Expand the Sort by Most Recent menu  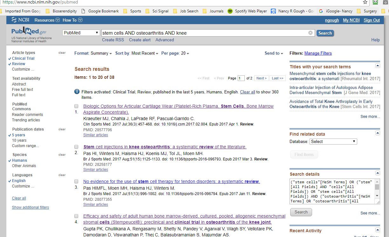[x=145, y=53]
